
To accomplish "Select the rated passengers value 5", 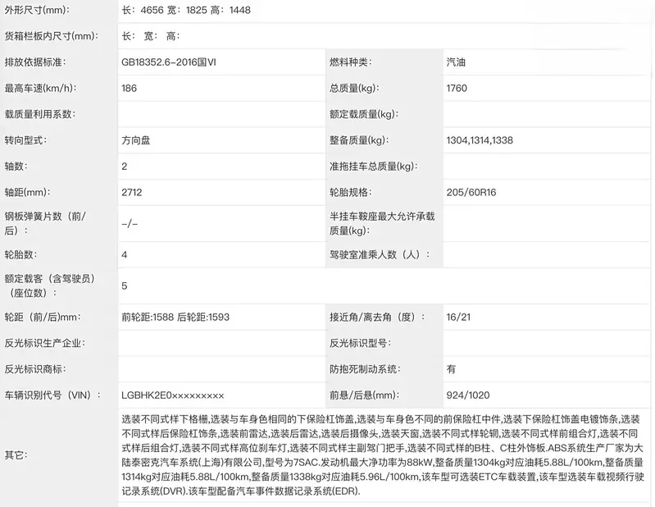I will (125, 285).
